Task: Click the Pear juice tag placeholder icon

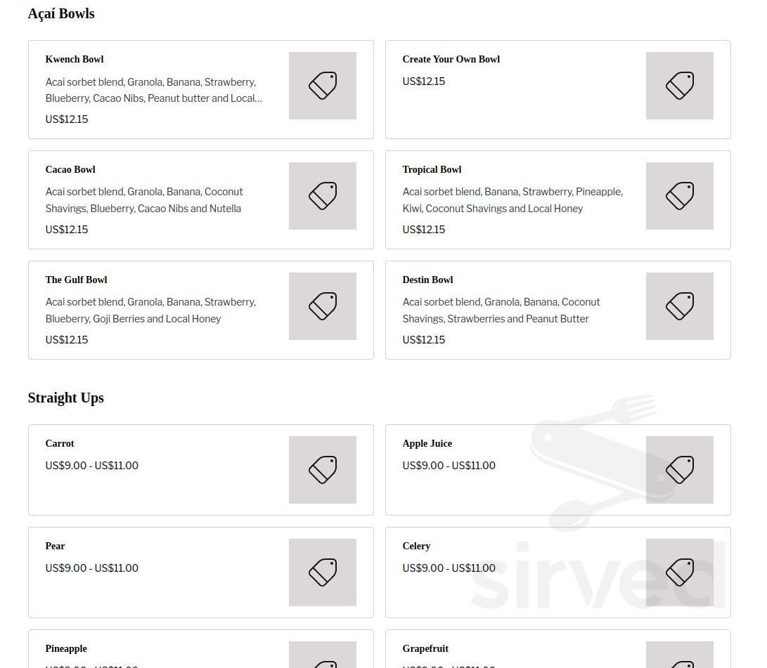Action: [323, 572]
